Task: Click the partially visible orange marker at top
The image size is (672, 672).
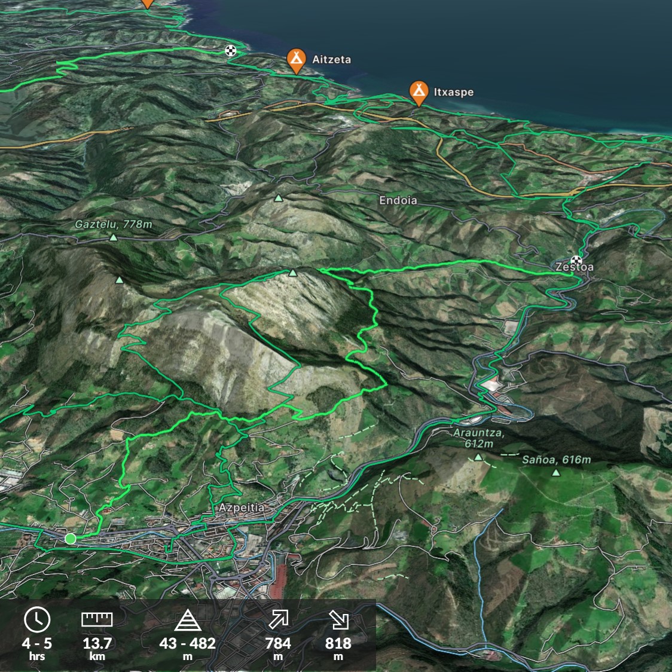Action: (147, 3)
